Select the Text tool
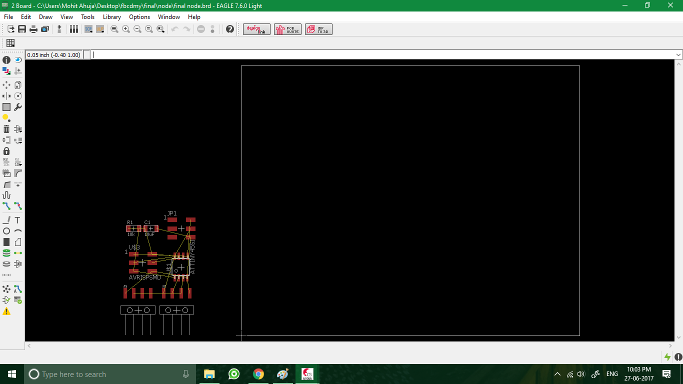The image size is (683, 384). (x=18, y=220)
